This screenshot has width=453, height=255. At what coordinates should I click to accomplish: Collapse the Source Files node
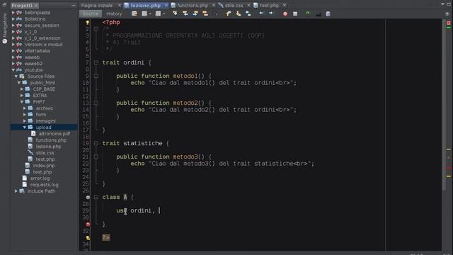pos(16,76)
